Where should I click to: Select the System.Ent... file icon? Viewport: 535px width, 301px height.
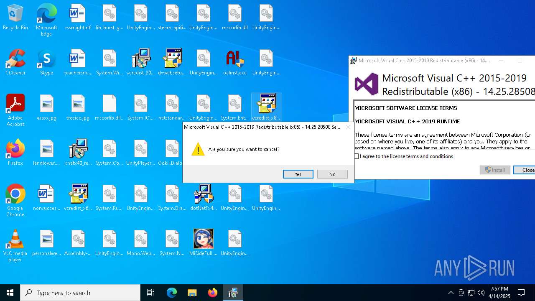(234, 108)
